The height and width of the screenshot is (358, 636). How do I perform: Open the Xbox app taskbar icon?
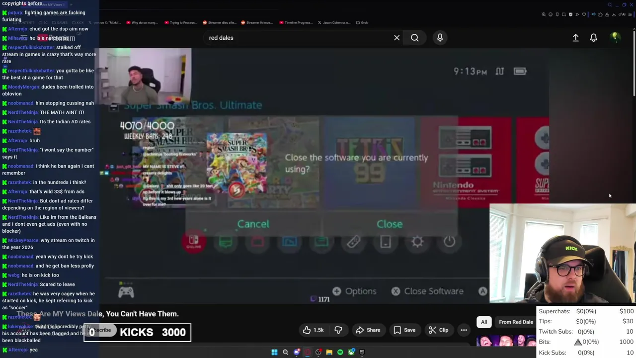coord(351,352)
